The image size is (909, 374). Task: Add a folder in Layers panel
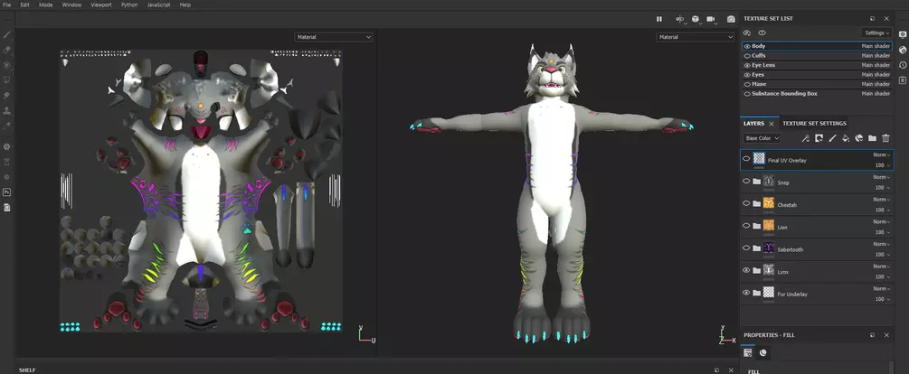(x=872, y=138)
